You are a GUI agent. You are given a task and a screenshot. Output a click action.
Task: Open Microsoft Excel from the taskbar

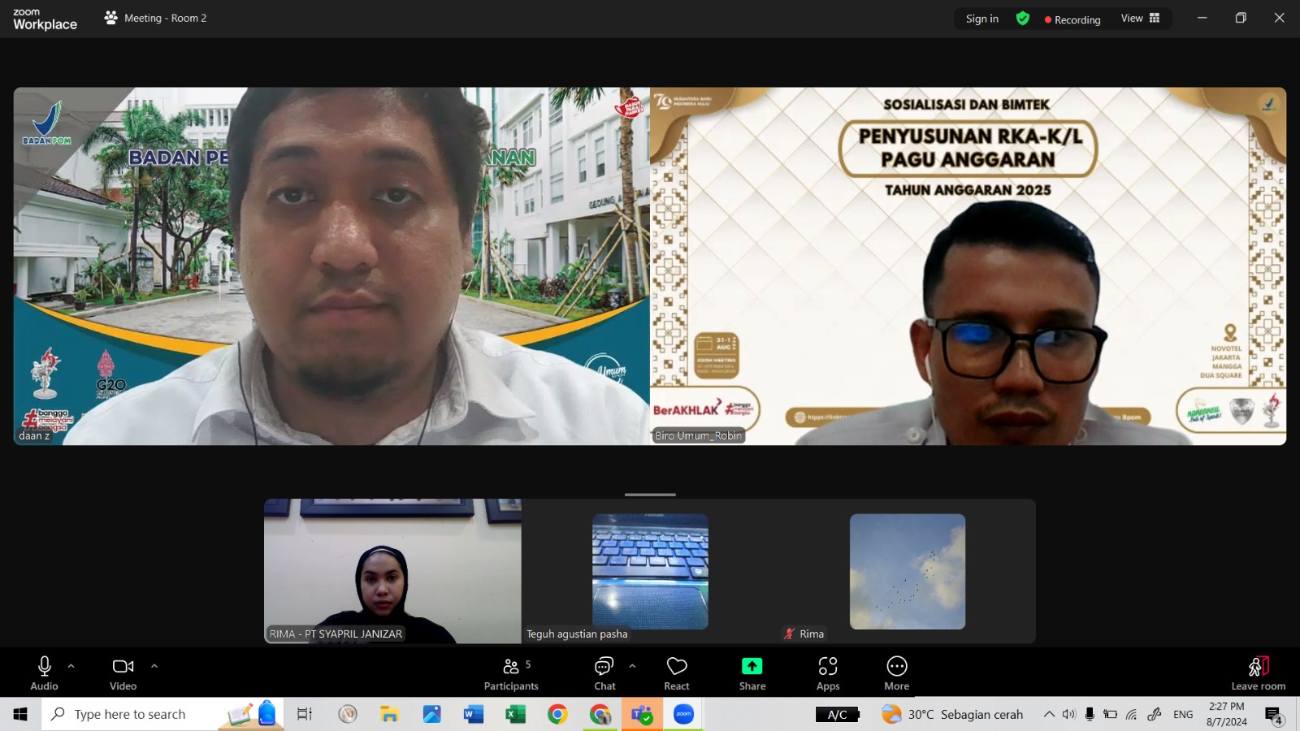[x=515, y=714]
